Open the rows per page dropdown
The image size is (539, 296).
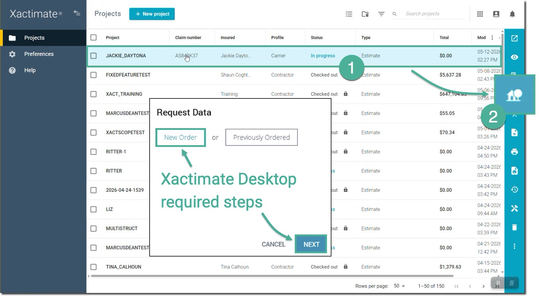coord(399,286)
